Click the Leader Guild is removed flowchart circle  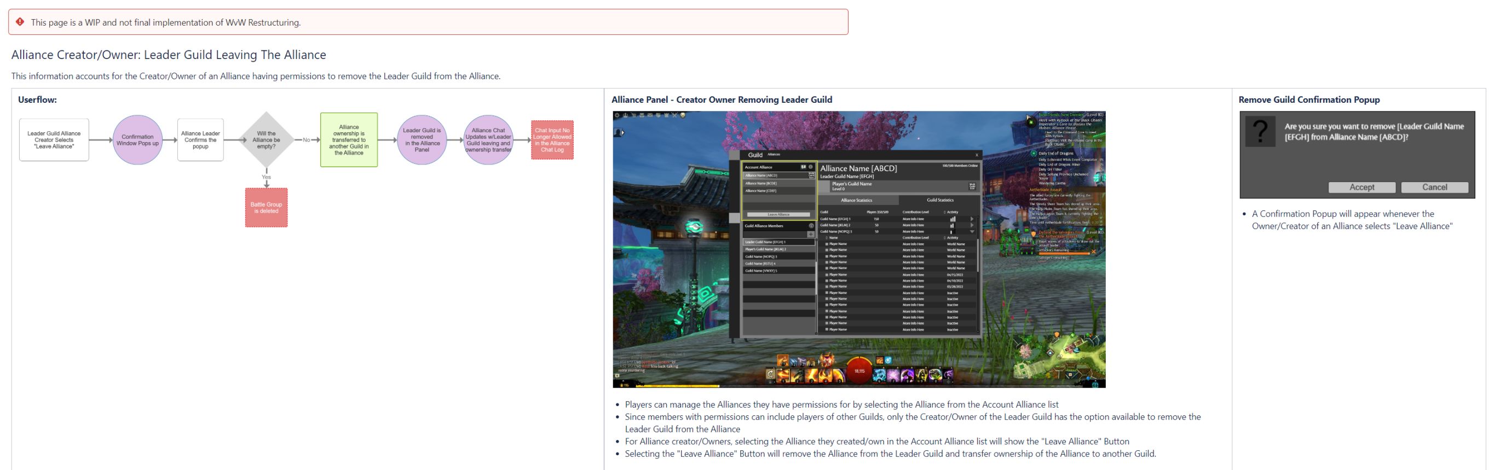(x=422, y=140)
